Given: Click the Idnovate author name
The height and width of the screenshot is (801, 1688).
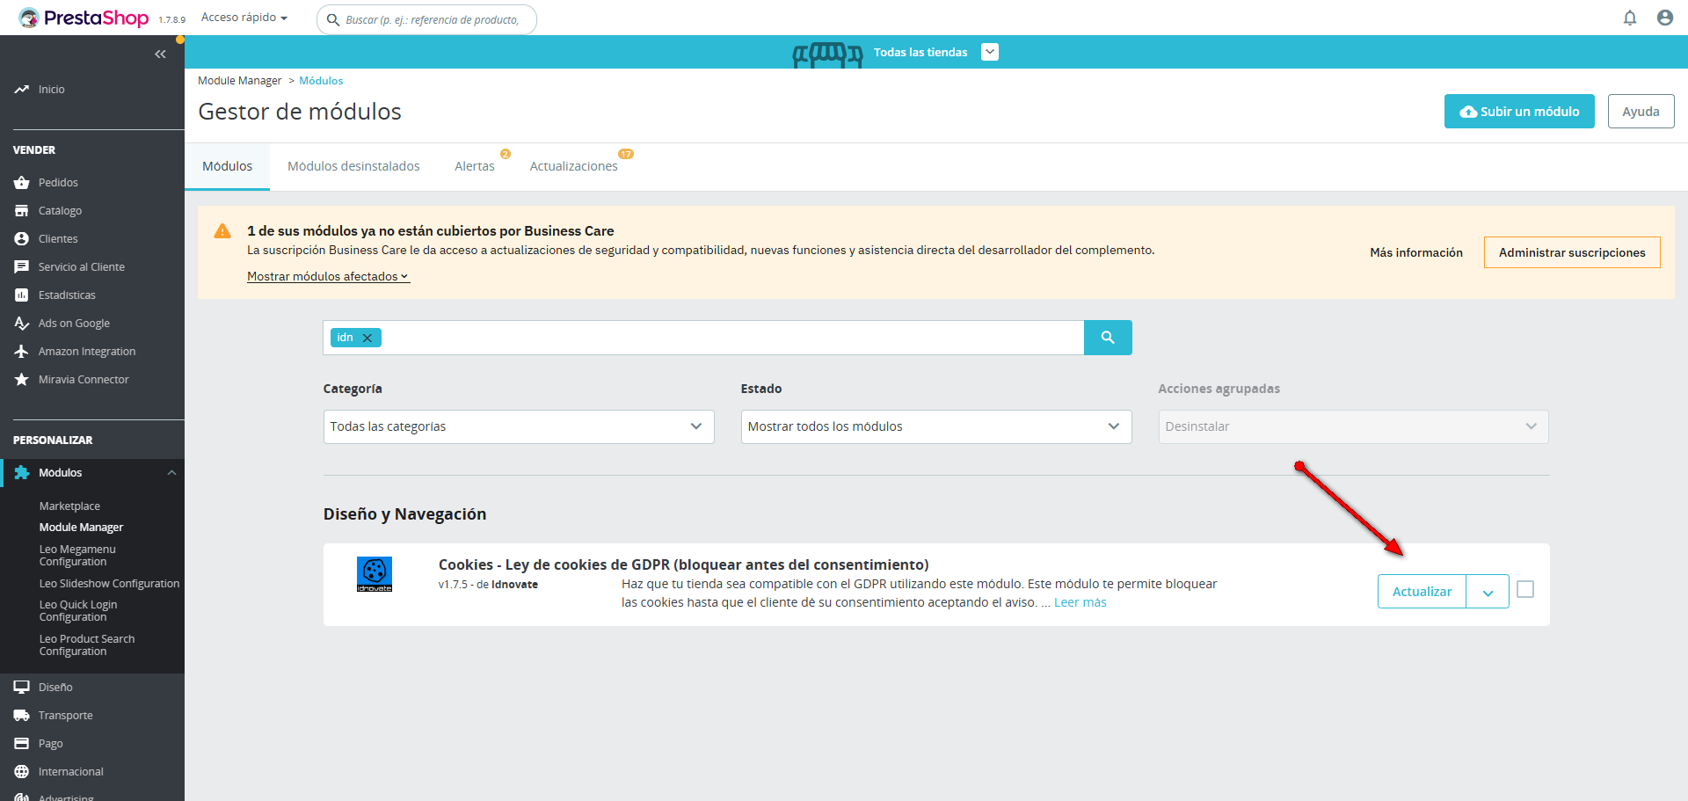Looking at the screenshot, I should (514, 585).
